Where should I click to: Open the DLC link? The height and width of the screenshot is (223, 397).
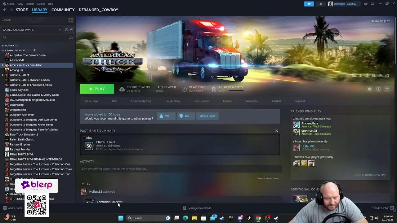(x=114, y=101)
